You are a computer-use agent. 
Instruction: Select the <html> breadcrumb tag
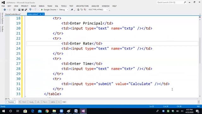coord(24,102)
